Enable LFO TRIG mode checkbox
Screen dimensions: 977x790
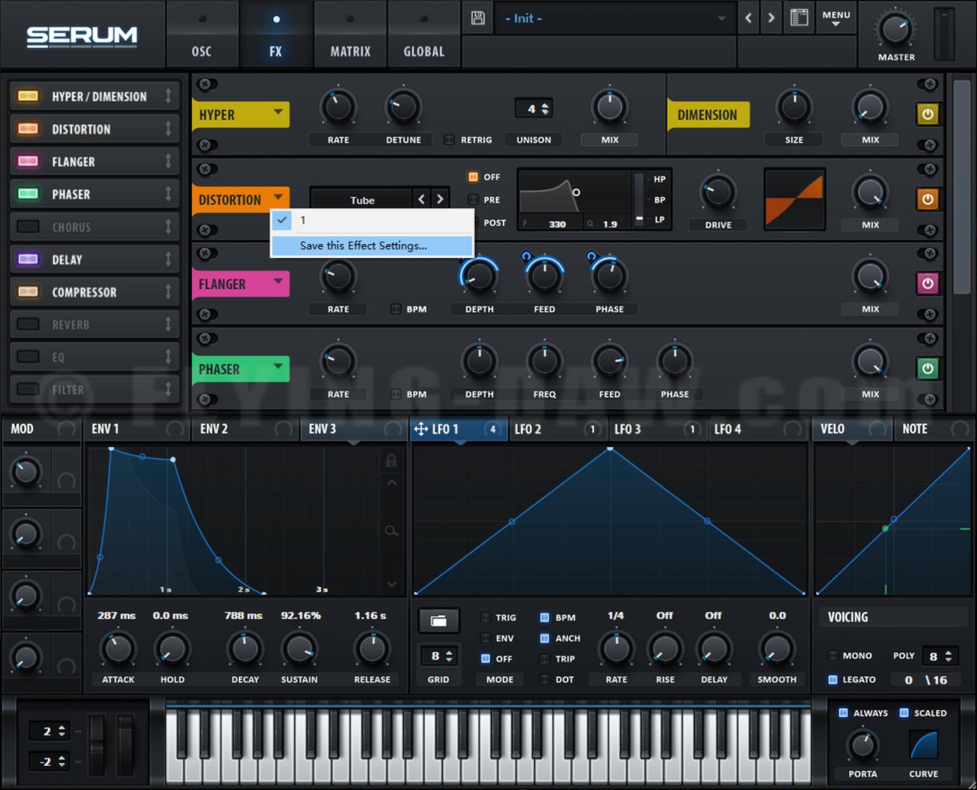pyautogui.click(x=485, y=618)
